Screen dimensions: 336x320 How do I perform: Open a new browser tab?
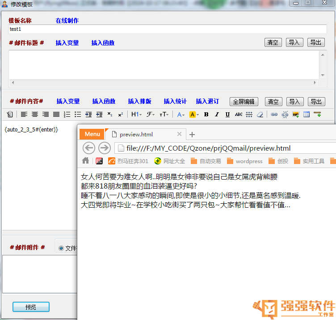(x=192, y=135)
